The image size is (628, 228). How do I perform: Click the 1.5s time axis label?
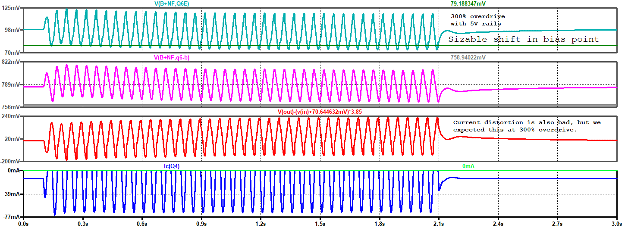320,224
